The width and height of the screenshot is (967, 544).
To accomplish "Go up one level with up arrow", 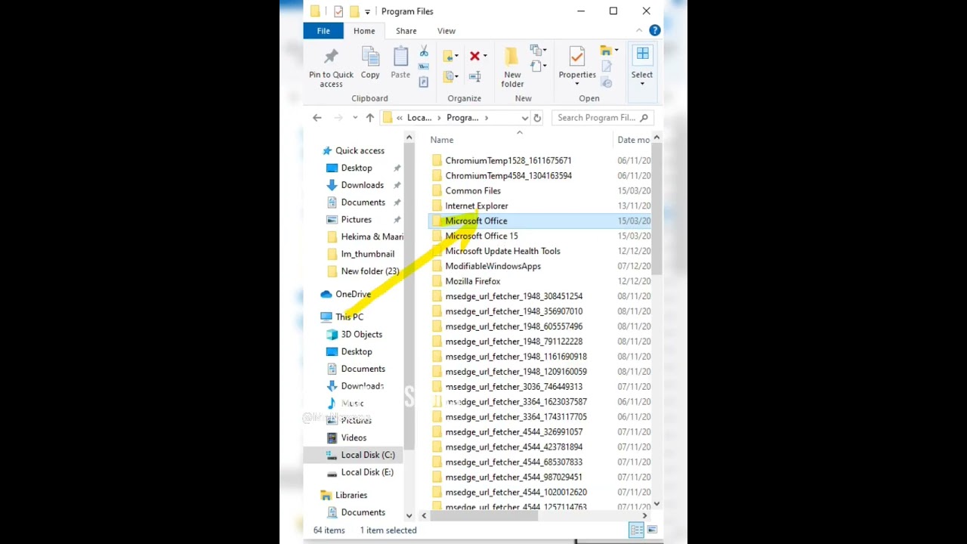I will 369,118.
